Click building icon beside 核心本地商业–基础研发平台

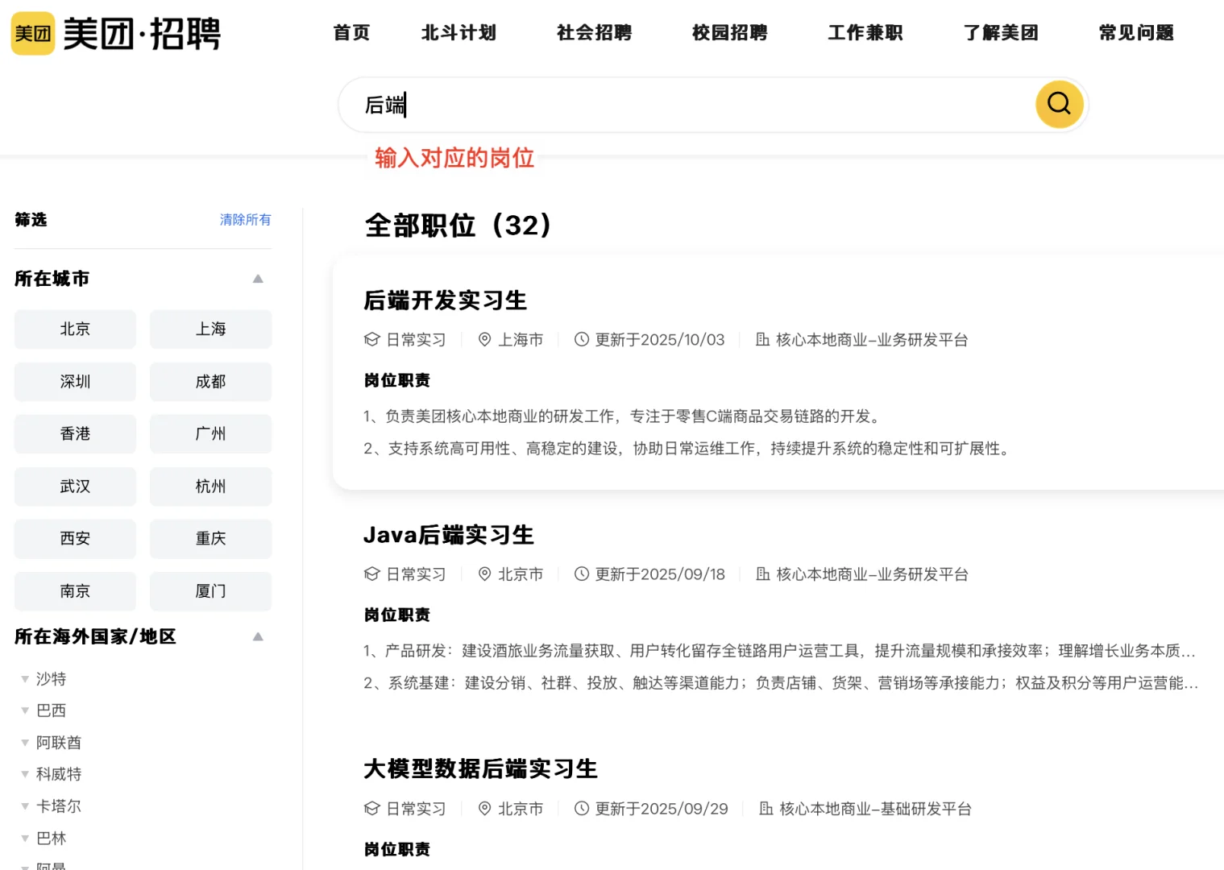(x=766, y=809)
